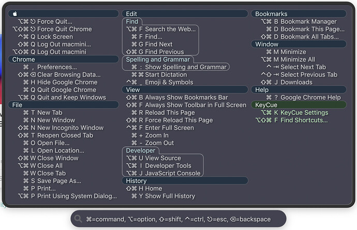Open KeyCue Settings entry

(x=294, y=112)
